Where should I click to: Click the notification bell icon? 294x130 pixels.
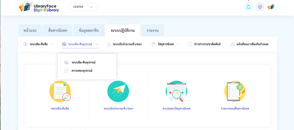(248, 7)
